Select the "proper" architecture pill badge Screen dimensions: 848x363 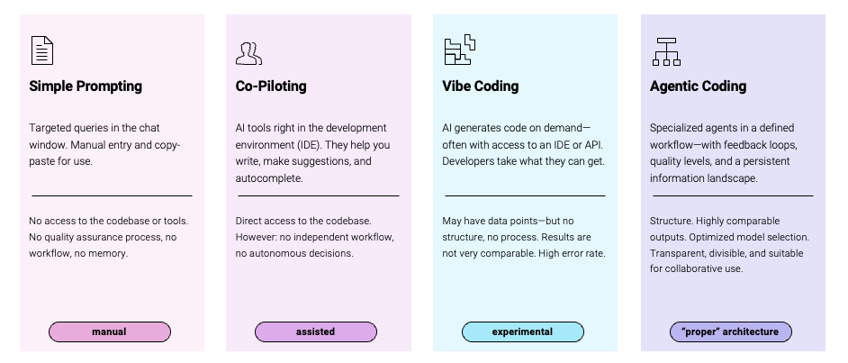point(731,331)
